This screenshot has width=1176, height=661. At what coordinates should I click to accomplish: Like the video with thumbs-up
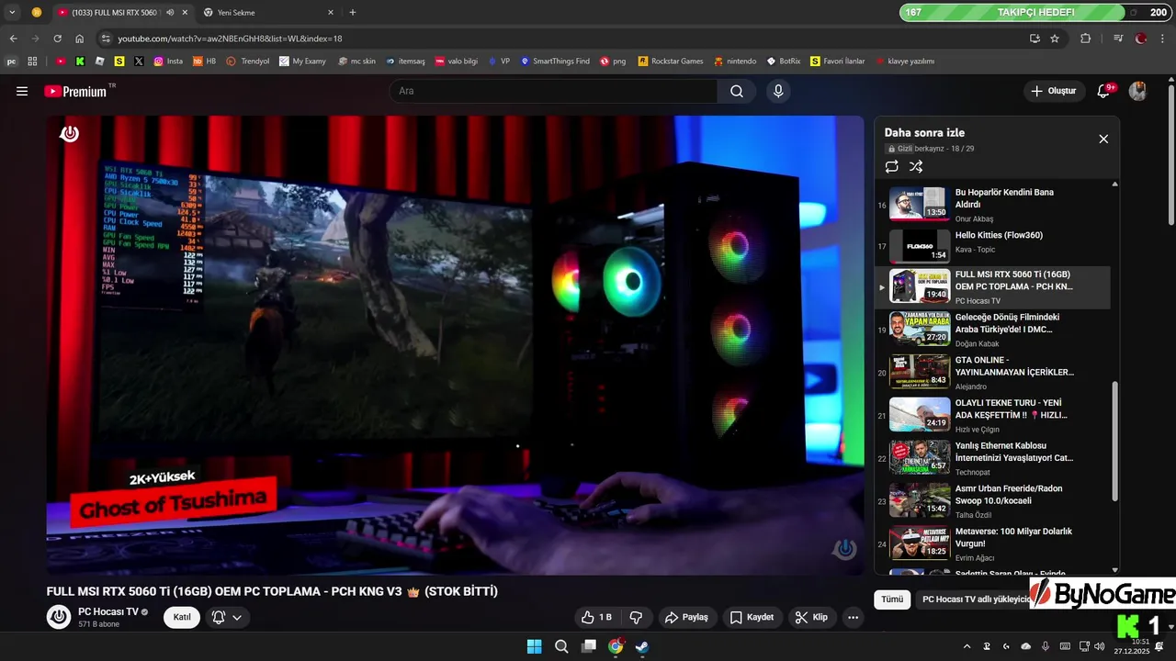pyautogui.click(x=595, y=617)
